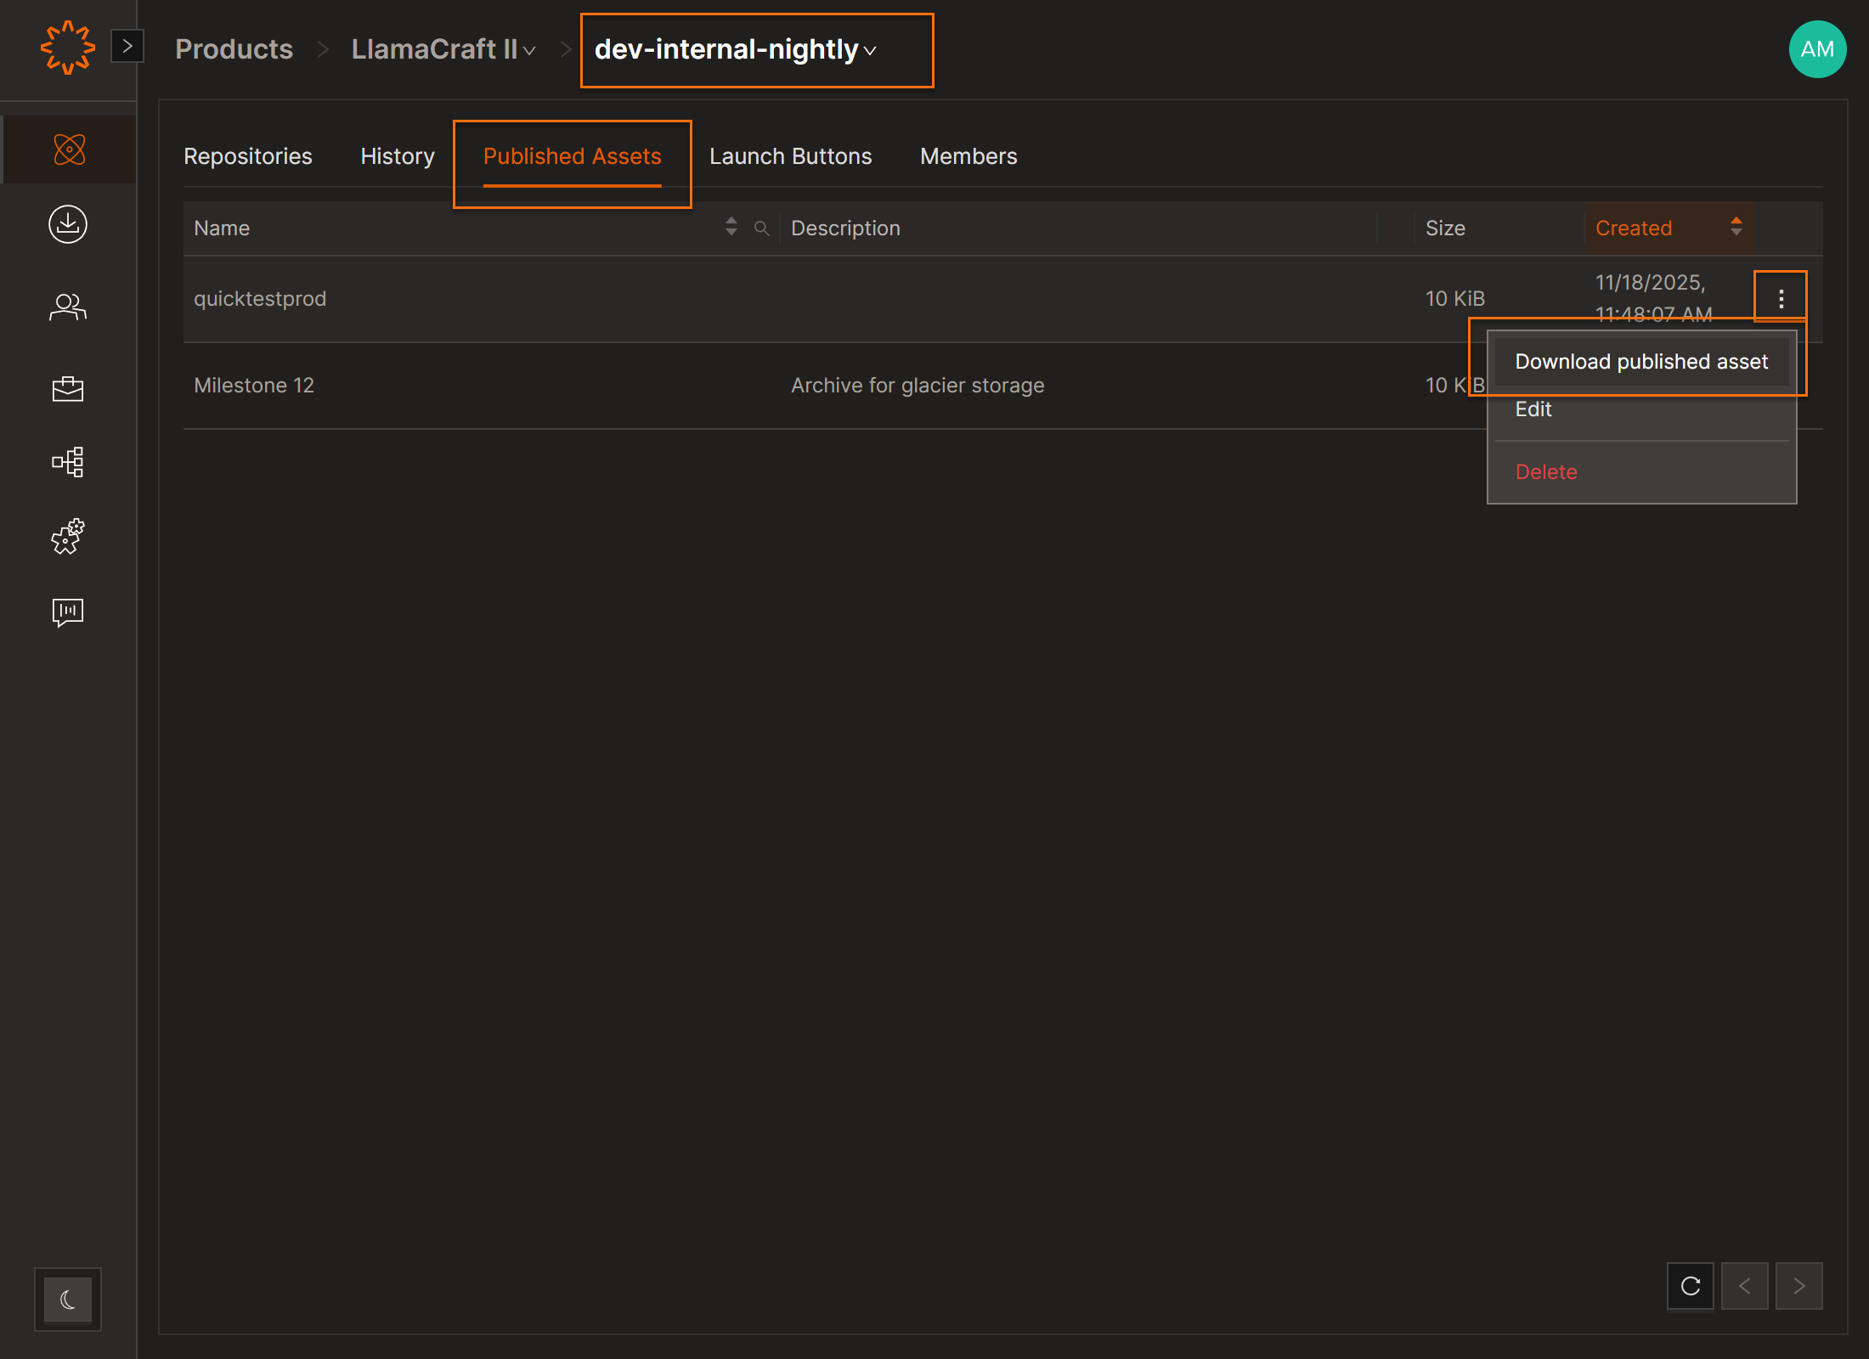Image resolution: width=1869 pixels, height=1359 pixels.
Task: Click the refresh button at bottom right
Action: [1691, 1286]
